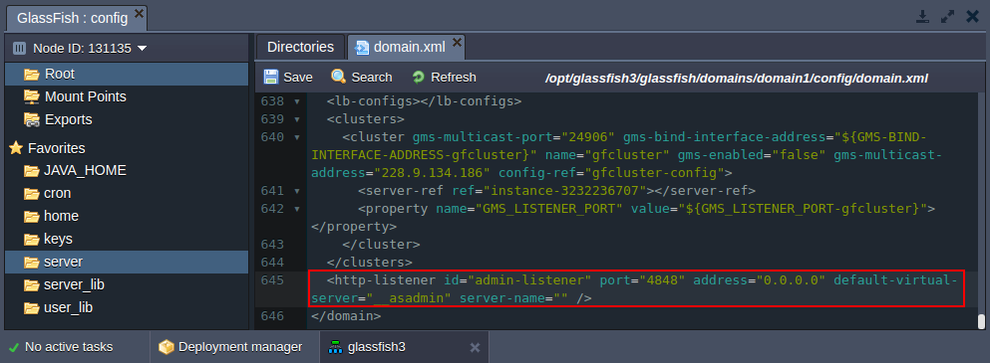
Task: Open the keys favorite folder
Action: tap(127, 240)
